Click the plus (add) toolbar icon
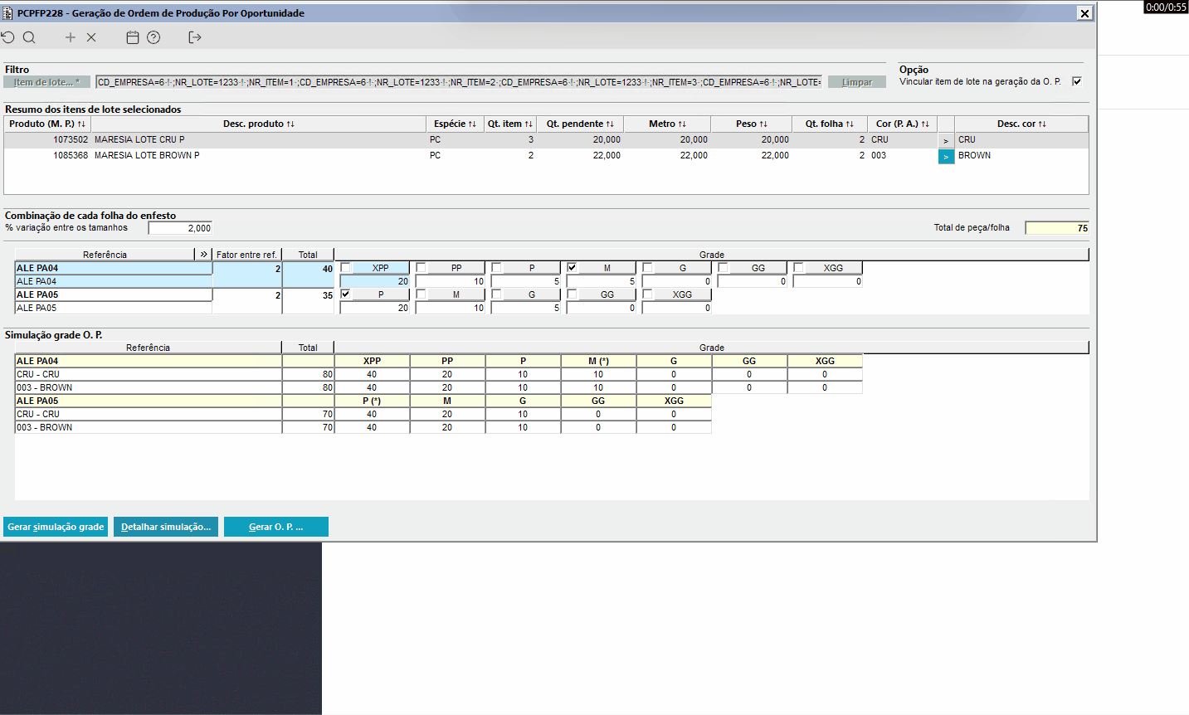 tap(71, 37)
